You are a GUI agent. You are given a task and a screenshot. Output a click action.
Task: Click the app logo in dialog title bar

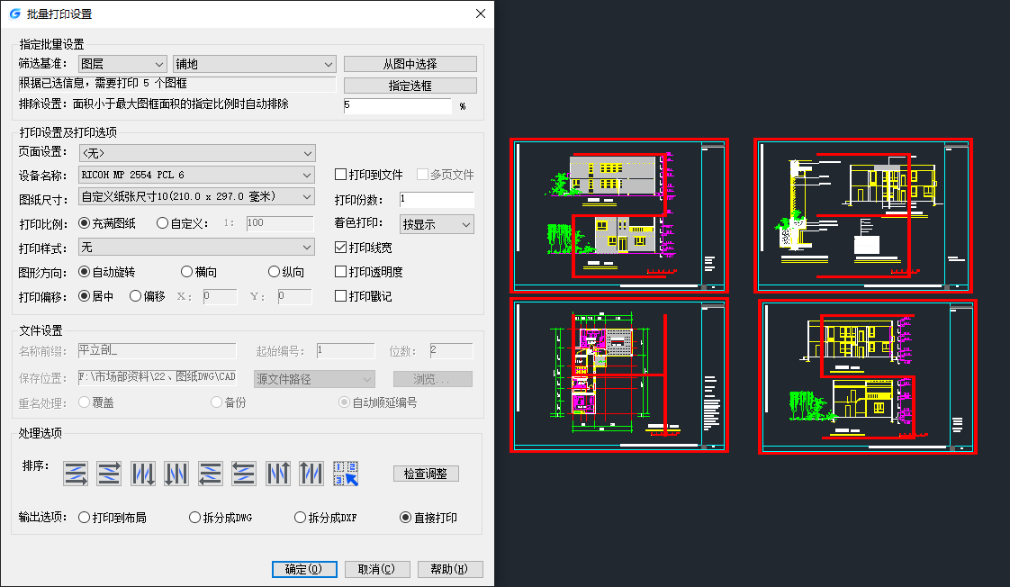pyautogui.click(x=14, y=14)
